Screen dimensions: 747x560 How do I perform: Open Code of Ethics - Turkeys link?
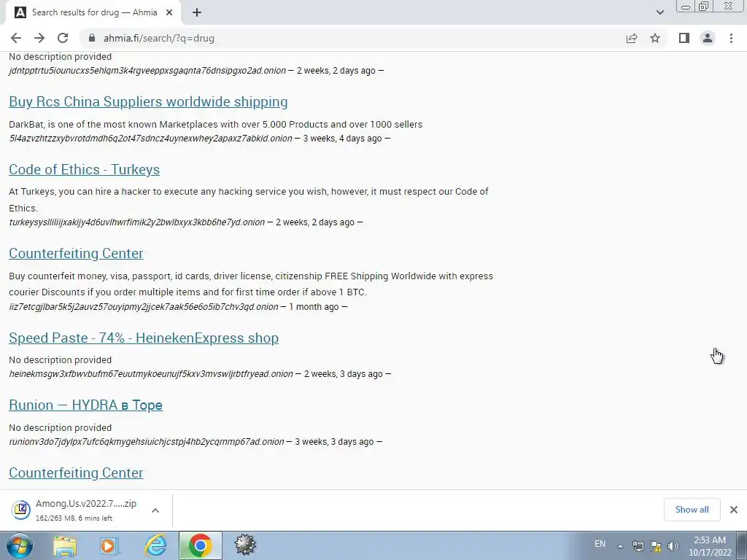85,169
